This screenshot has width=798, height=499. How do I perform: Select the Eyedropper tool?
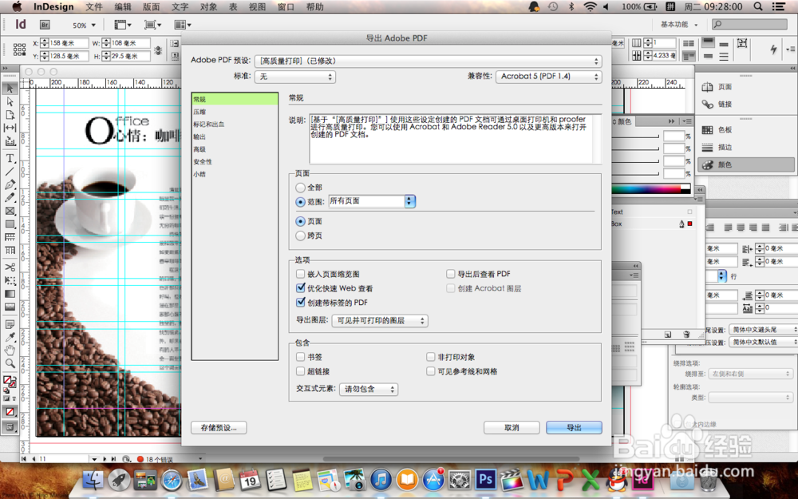[10, 337]
